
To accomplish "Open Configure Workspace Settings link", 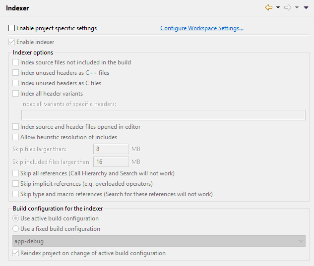I will (202, 28).
